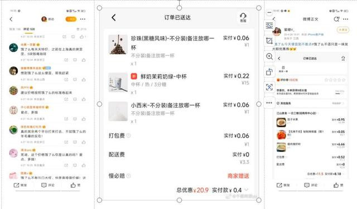
Task: Switch to the 评论 526 tab
Action: [x=29, y=29]
